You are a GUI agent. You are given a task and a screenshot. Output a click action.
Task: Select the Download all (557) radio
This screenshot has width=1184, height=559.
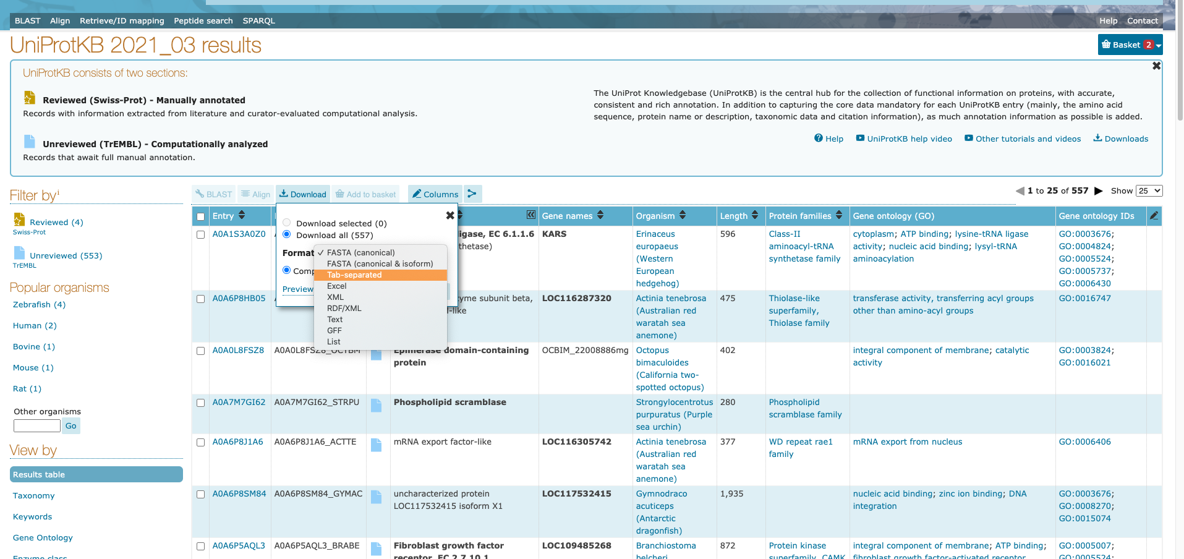[287, 234]
